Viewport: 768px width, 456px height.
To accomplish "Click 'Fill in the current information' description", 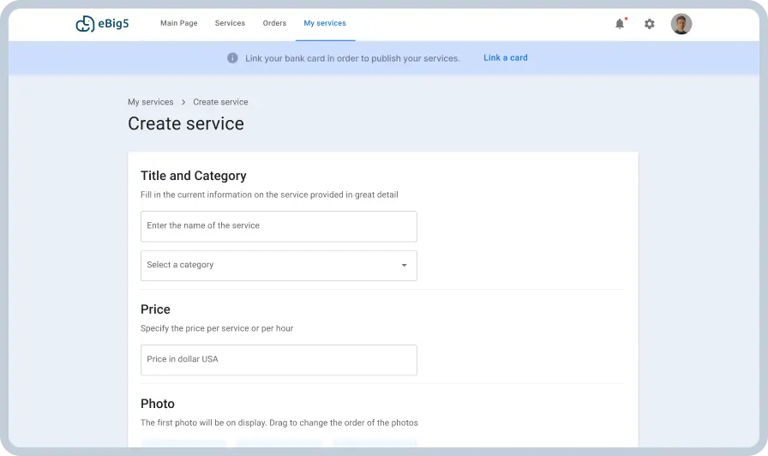I will point(269,195).
